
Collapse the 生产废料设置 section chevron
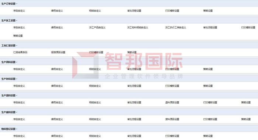17,112
